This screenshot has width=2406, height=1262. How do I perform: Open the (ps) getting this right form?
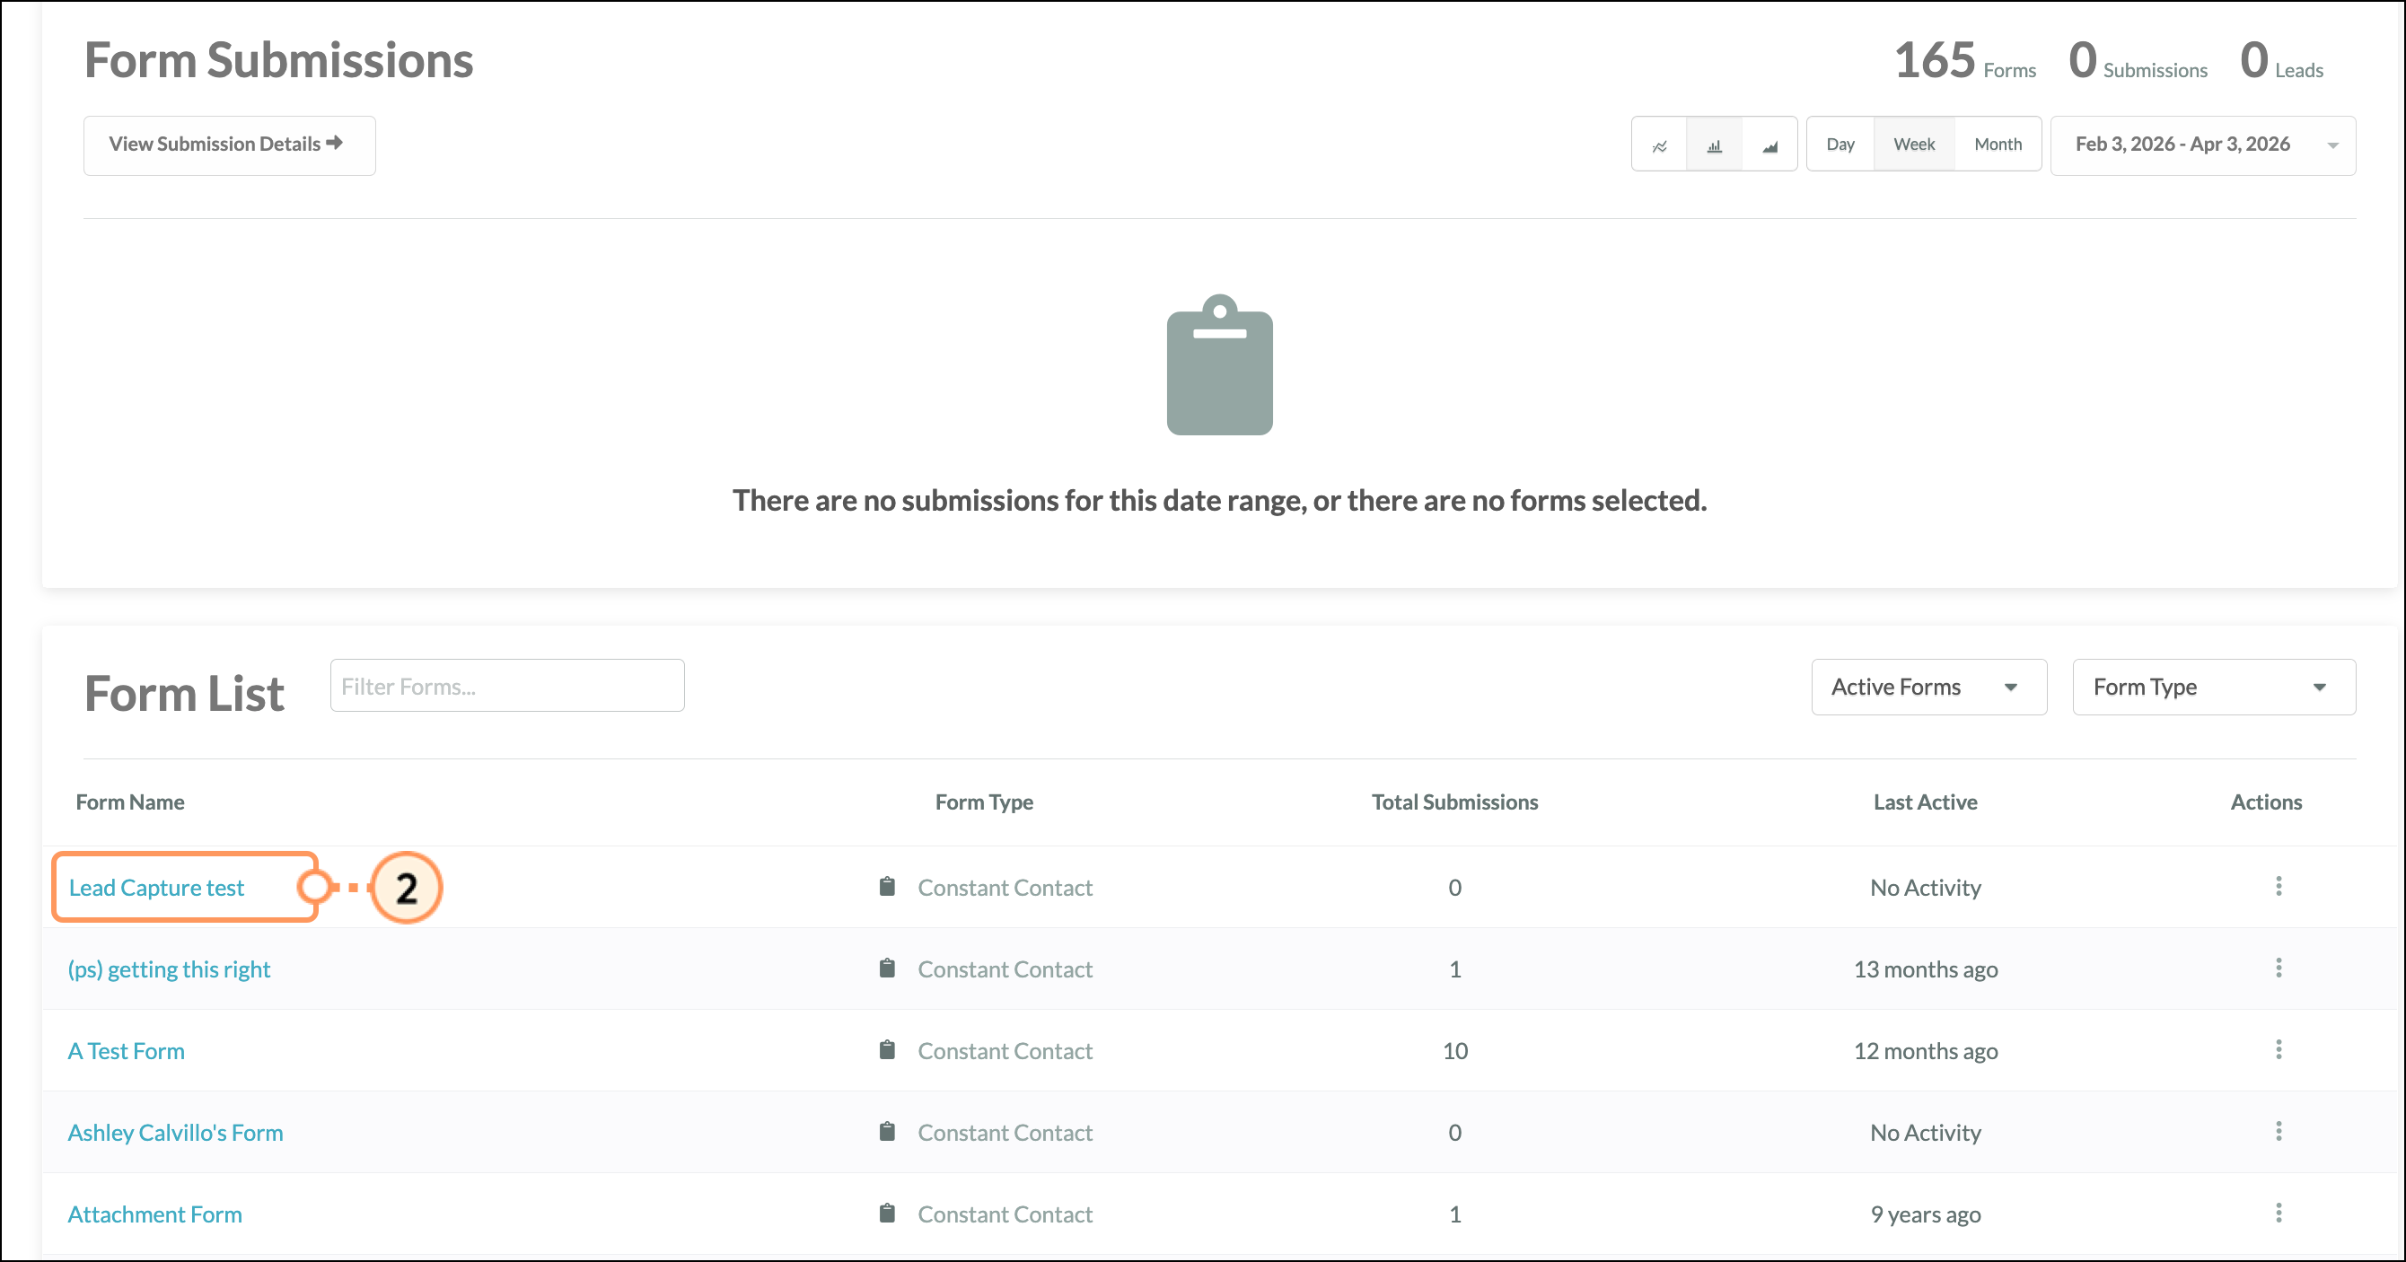(169, 968)
